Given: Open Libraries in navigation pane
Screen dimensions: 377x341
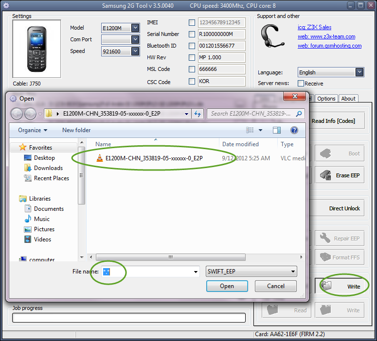Looking at the screenshot, I should (x=40, y=198).
